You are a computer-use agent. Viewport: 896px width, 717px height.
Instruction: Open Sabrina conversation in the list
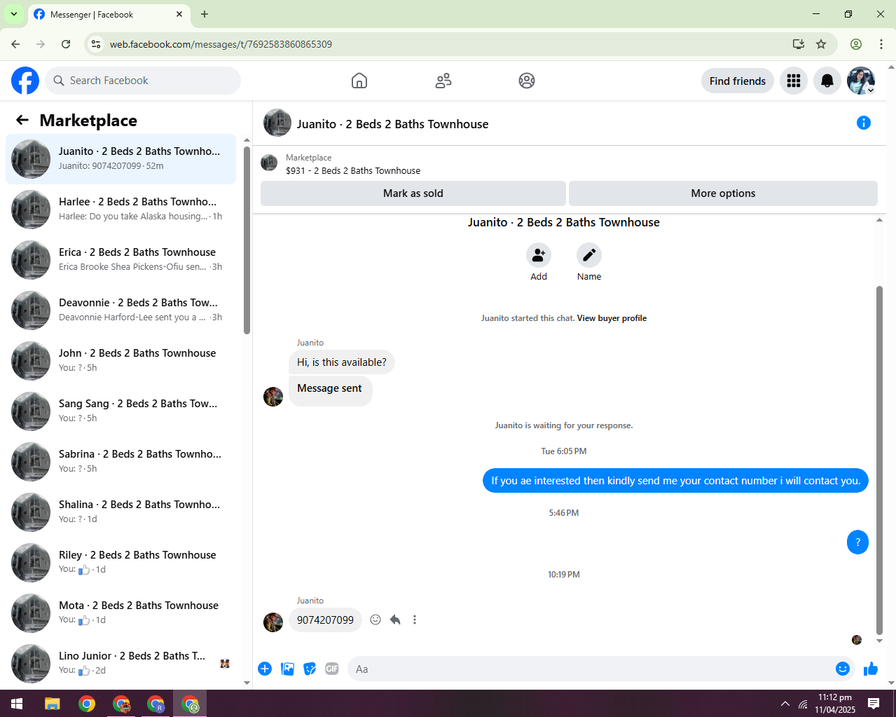(120, 462)
